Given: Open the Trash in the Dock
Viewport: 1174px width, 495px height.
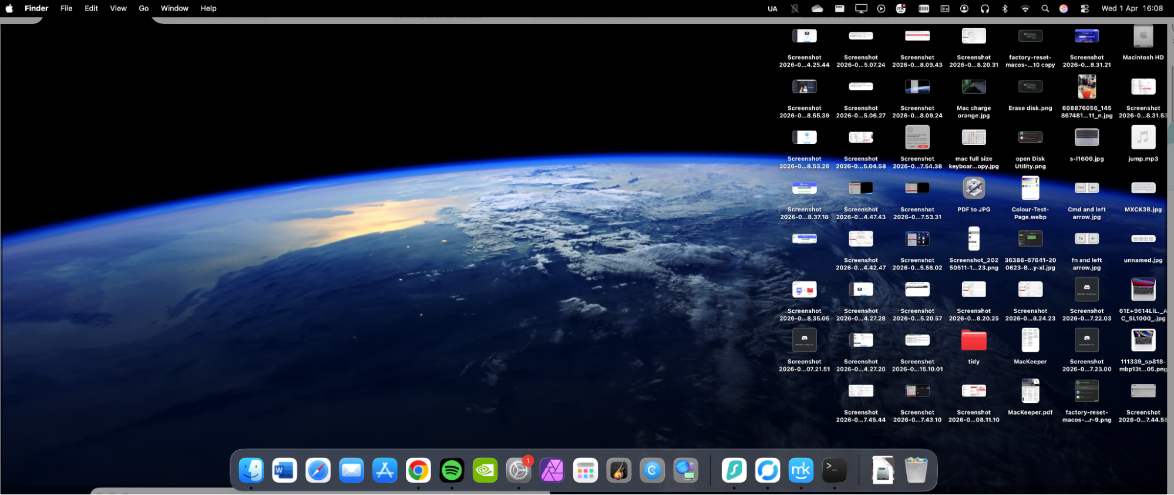Looking at the screenshot, I should 916,470.
